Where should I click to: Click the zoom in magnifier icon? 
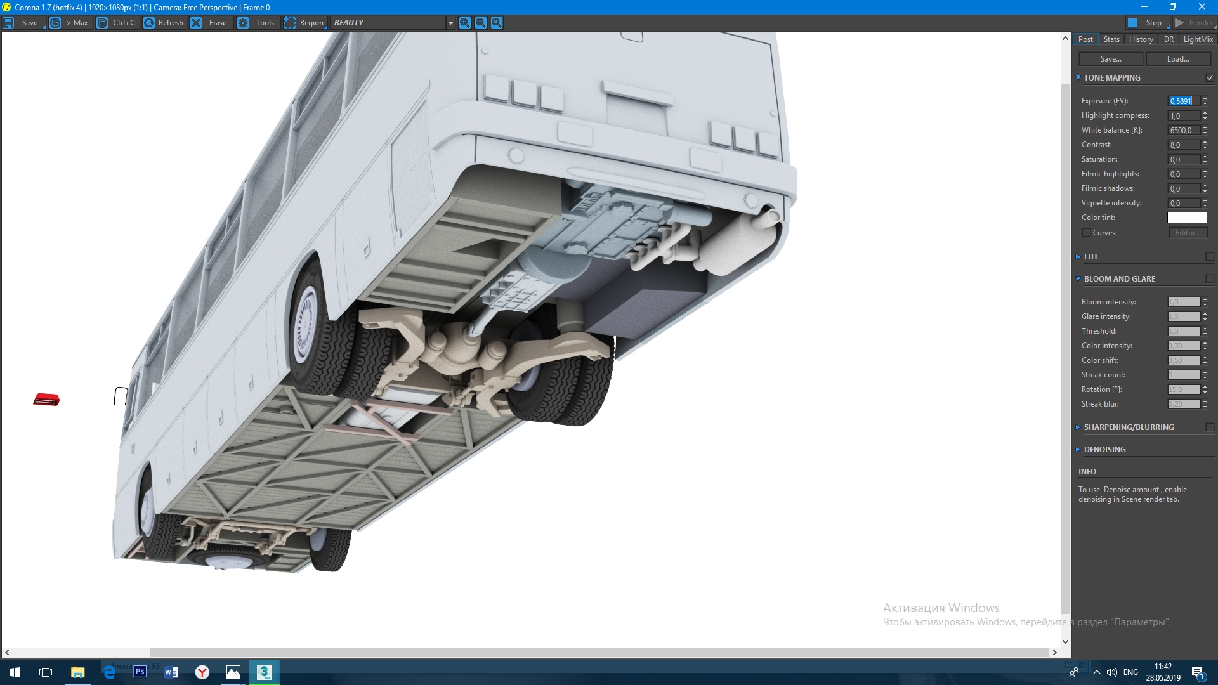point(465,23)
